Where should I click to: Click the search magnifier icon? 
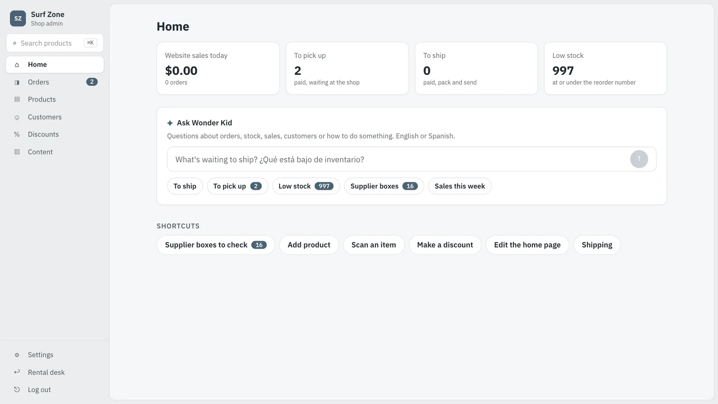[15, 43]
